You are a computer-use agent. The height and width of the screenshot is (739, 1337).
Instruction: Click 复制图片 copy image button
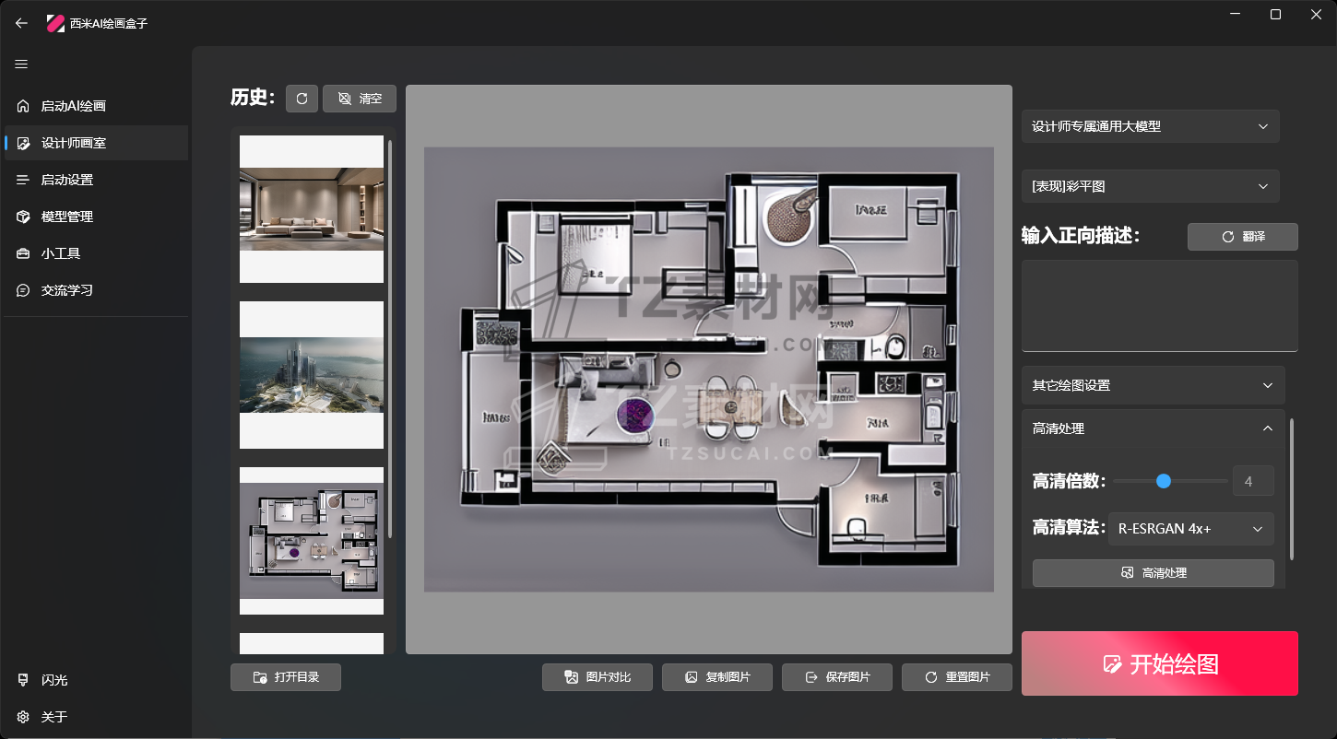[717, 677]
